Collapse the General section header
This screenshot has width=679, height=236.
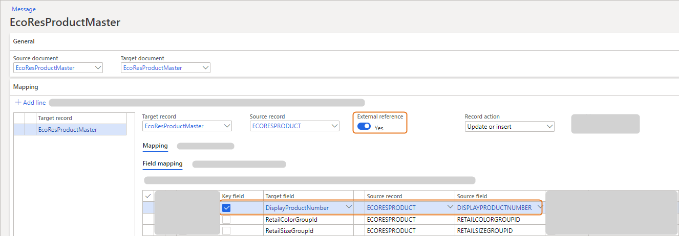tap(24, 41)
